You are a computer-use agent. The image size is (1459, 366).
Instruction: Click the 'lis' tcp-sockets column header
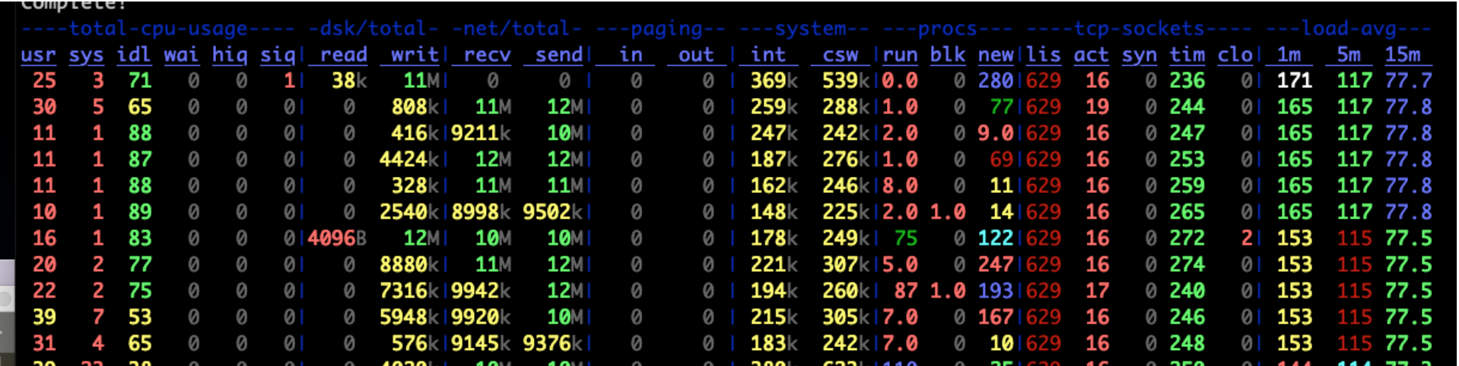[x=1043, y=55]
